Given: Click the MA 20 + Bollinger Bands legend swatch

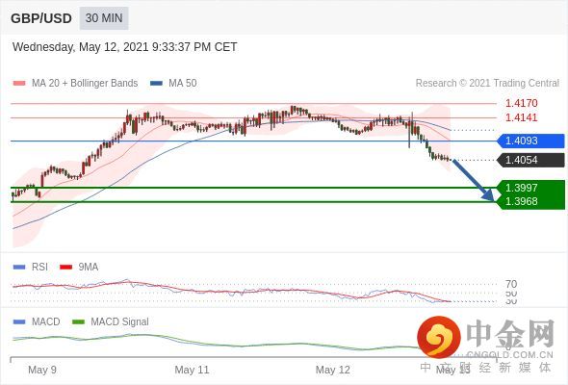Looking at the screenshot, I should (x=19, y=84).
